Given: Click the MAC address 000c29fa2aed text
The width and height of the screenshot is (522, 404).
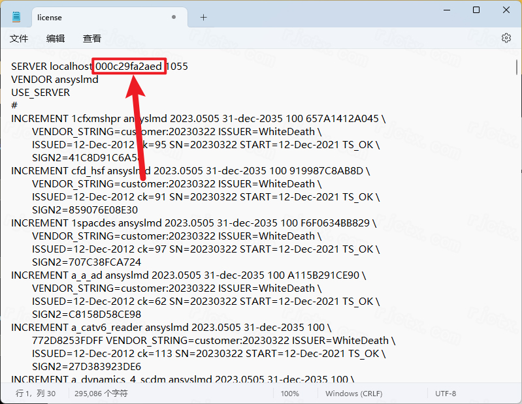Looking at the screenshot, I should click(129, 66).
